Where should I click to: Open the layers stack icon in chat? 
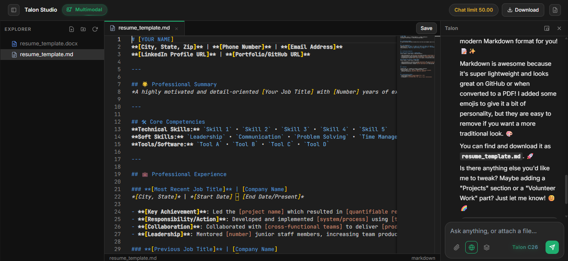(486, 247)
